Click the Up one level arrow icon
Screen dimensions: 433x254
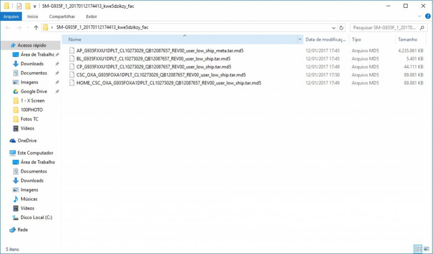(36, 28)
